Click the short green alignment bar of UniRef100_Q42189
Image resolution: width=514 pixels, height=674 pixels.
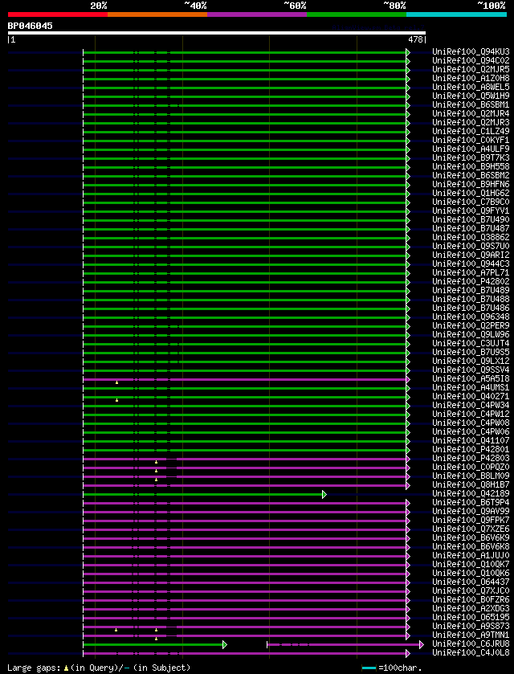click(x=203, y=494)
